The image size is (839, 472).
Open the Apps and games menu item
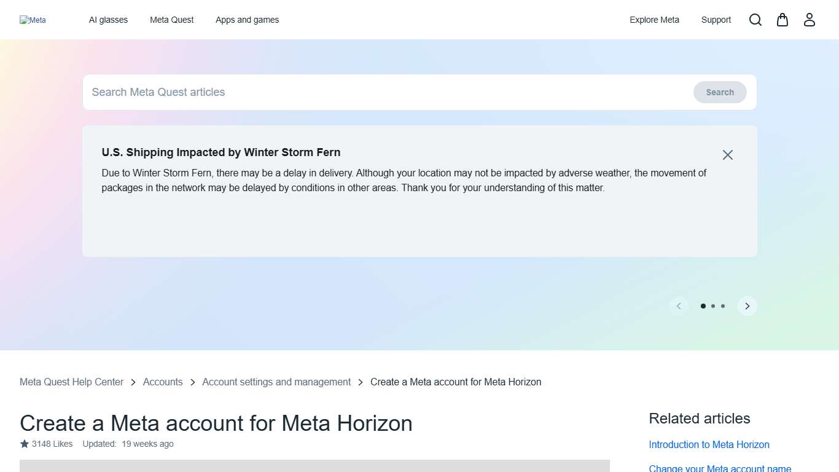click(x=247, y=20)
